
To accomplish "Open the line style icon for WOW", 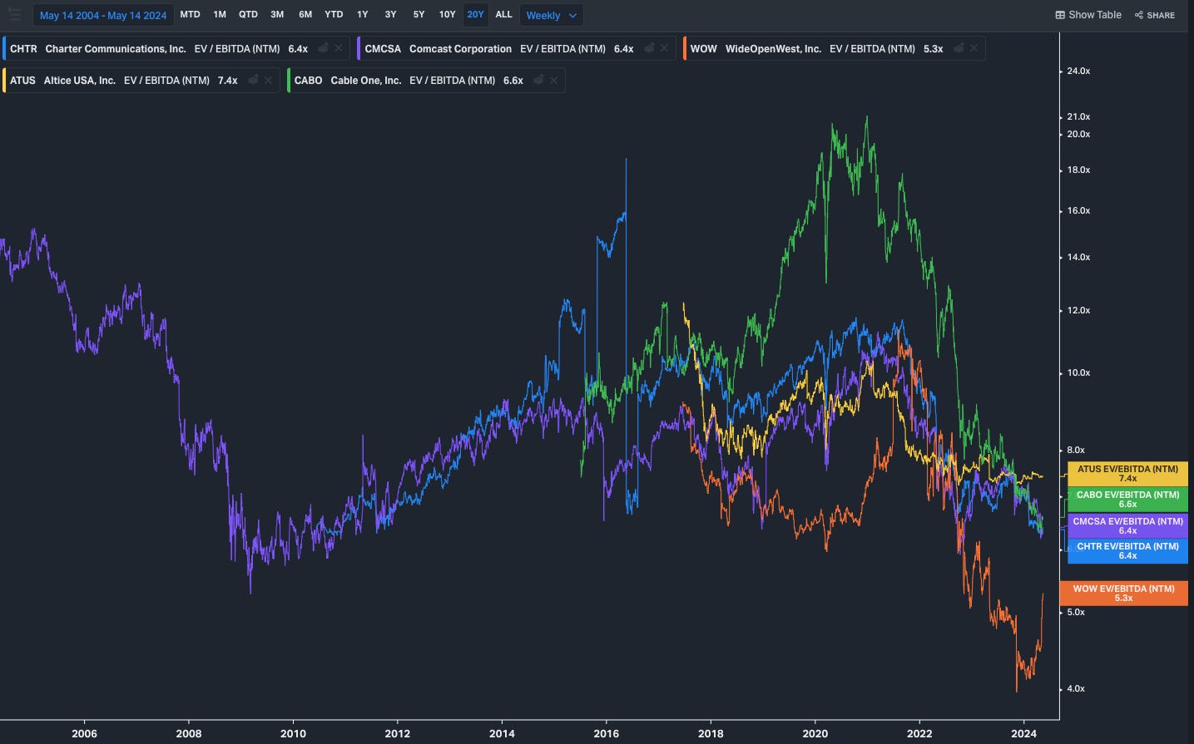I will pyautogui.click(x=959, y=48).
